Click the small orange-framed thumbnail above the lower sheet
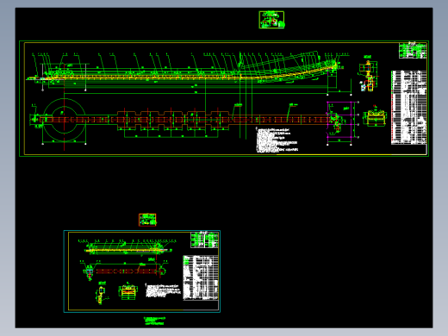The width and height of the screenshot is (448, 336). point(147,220)
